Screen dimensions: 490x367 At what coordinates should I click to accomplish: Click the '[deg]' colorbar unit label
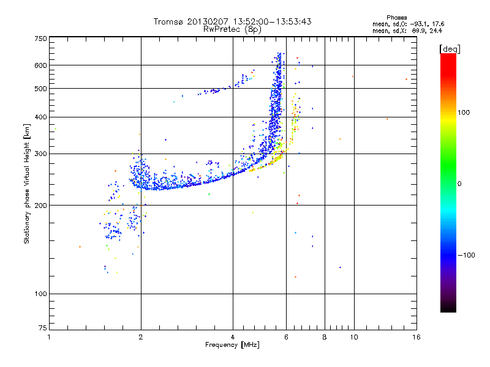click(450, 49)
